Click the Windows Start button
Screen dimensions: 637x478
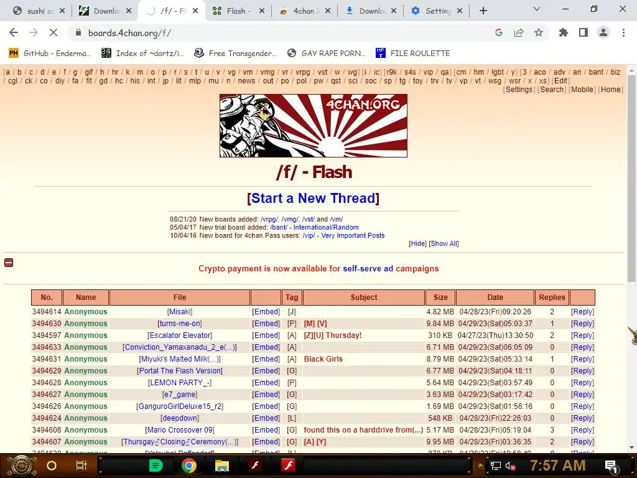22,466
